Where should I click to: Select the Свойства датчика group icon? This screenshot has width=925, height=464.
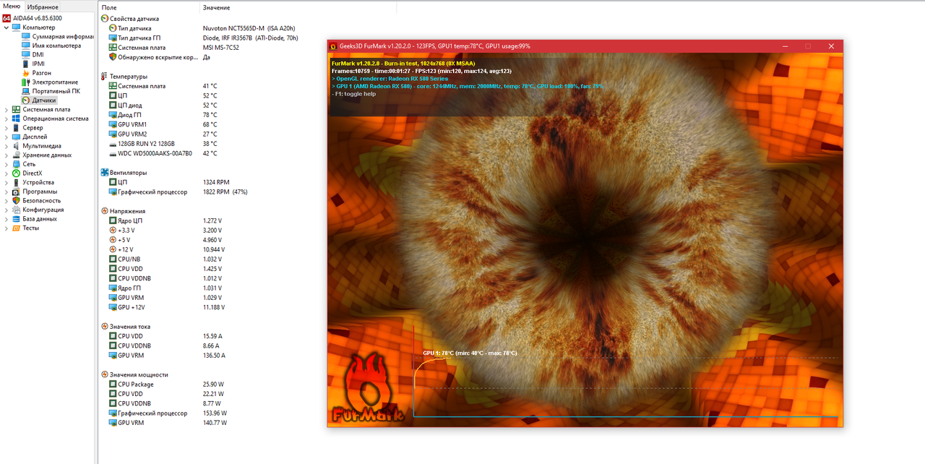point(105,18)
